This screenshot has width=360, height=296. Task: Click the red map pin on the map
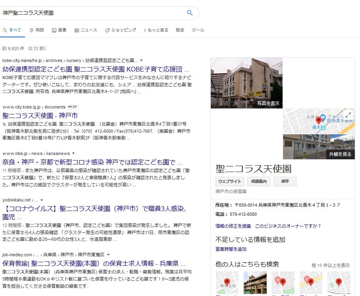pos(318,120)
